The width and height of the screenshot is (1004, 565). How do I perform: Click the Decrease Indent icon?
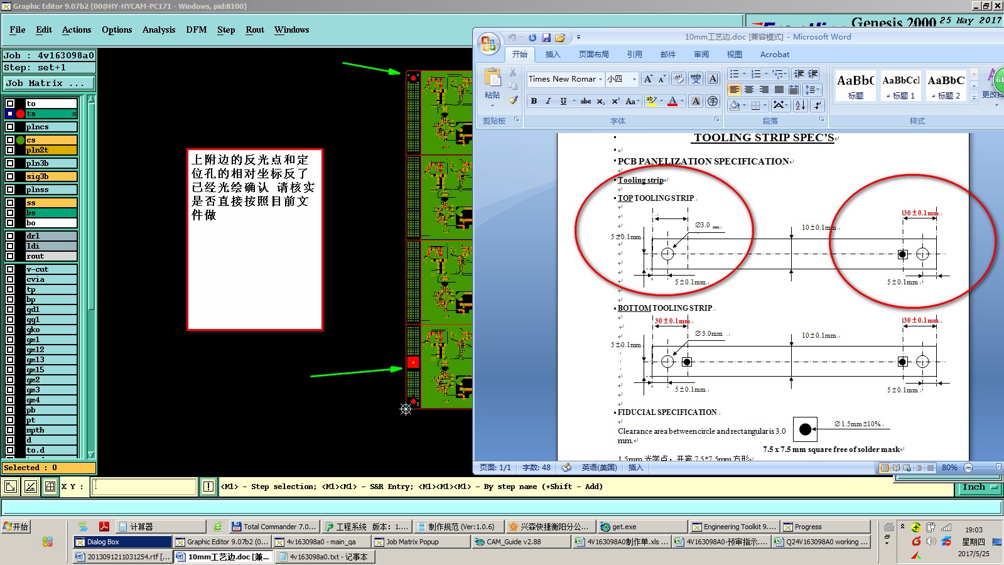[798, 74]
